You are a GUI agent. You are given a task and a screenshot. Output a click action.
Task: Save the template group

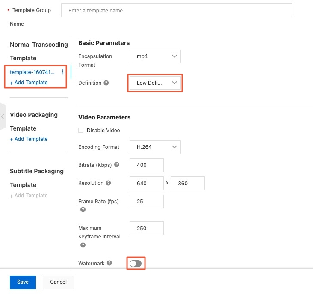point(23,282)
